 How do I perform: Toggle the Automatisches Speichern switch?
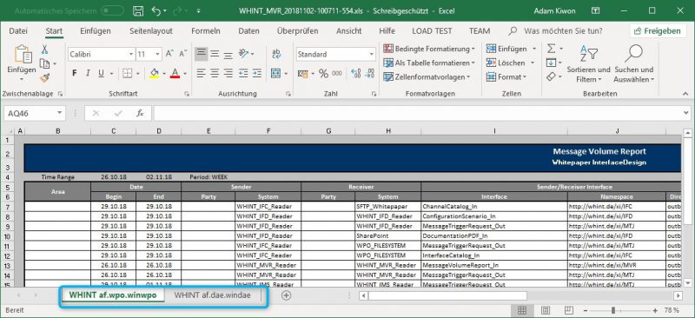click(112, 10)
